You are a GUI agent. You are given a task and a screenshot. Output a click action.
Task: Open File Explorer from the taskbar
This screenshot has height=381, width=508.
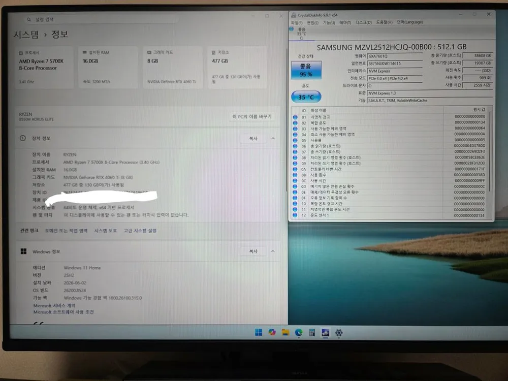(285, 332)
